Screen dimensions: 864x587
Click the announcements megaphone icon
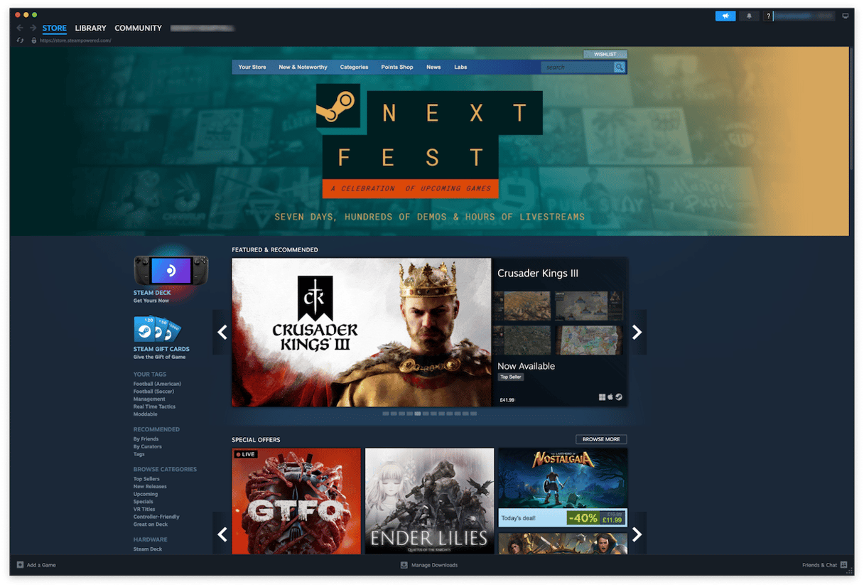tap(725, 16)
